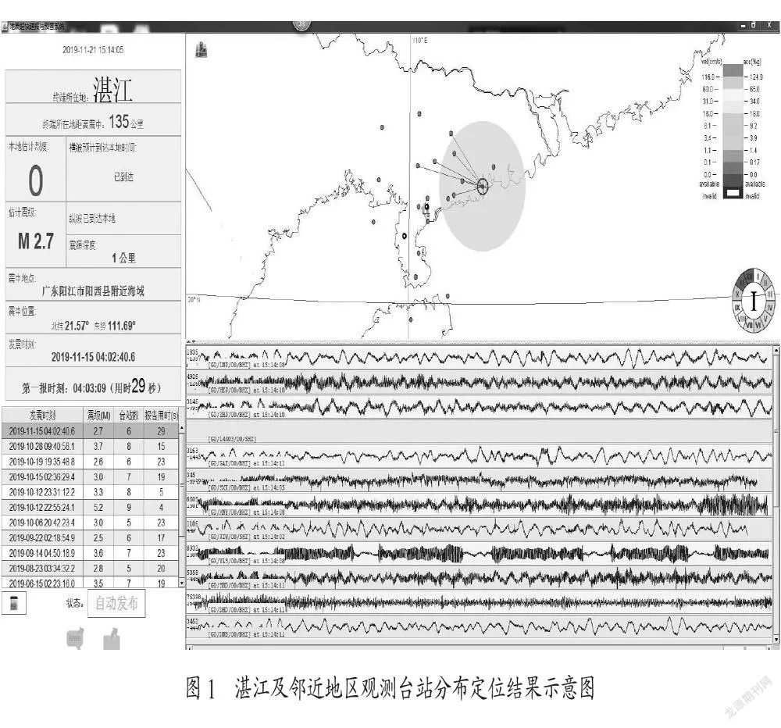Sort by 台站数 column header
This screenshot has width=781, height=728.
(129, 416)
